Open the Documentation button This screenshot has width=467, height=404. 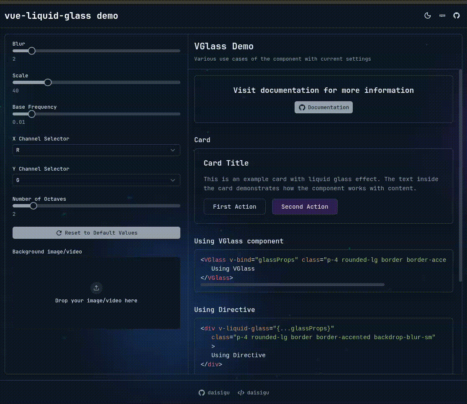(323, 107)
